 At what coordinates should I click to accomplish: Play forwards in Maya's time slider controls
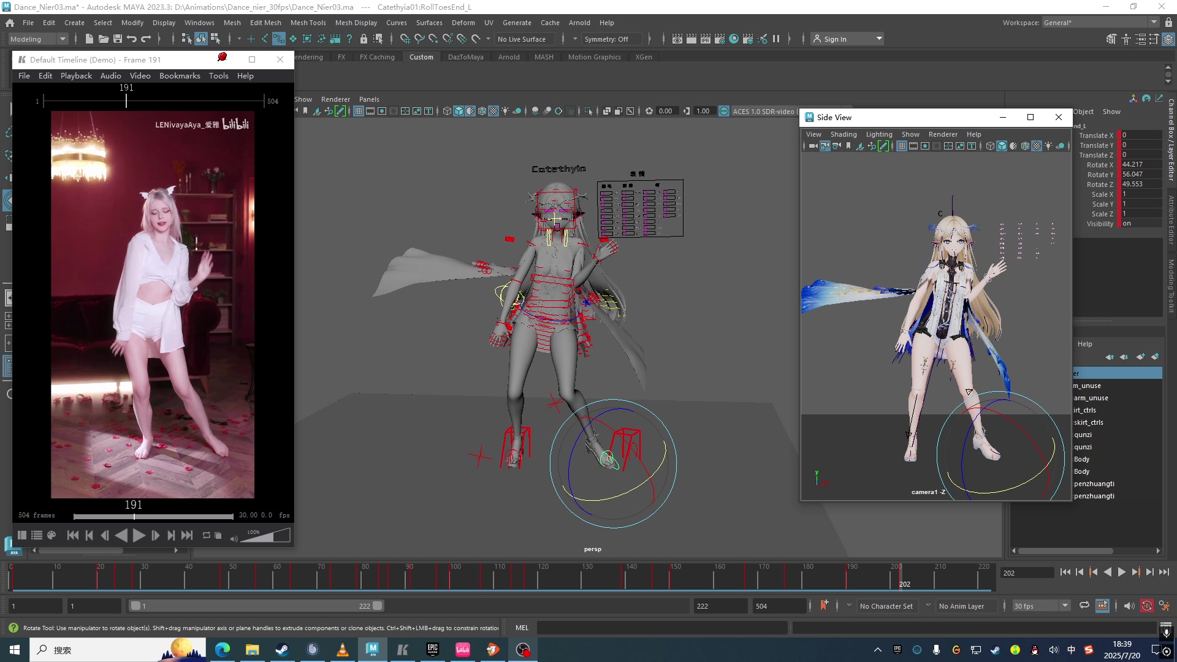point(1121,572)
